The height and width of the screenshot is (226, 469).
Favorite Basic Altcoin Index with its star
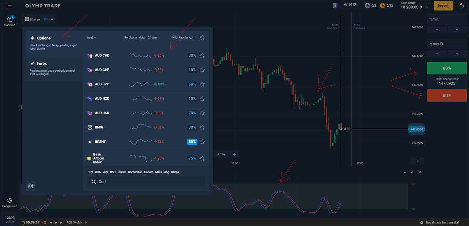(202, 158)
